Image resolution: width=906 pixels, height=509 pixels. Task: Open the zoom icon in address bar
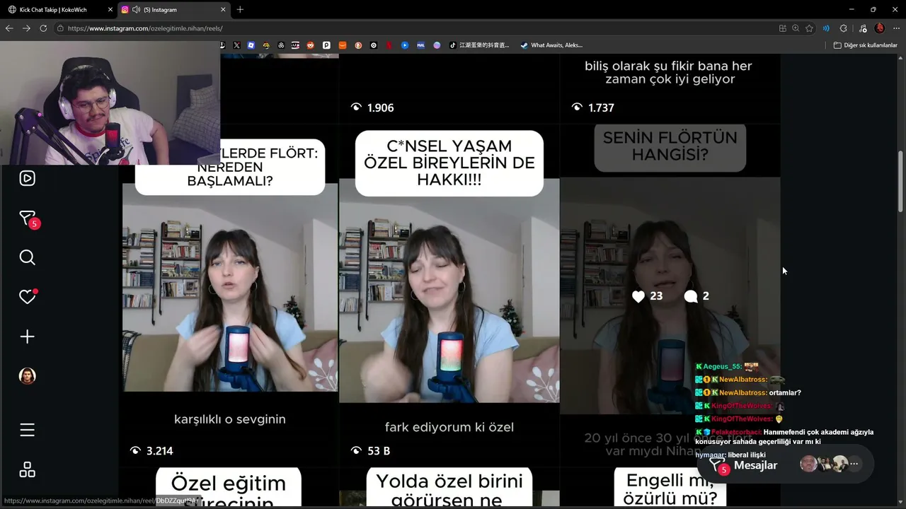coord(796,28)
